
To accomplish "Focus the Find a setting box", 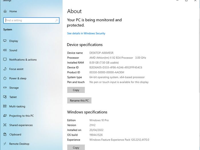I will click(31, 20).
